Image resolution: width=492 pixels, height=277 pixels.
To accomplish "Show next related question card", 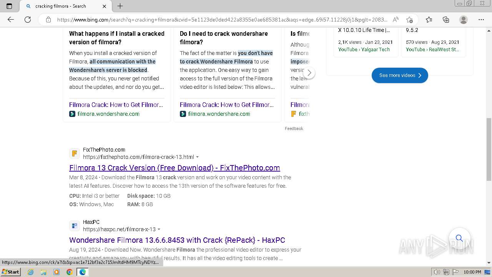I will (x=309, y=73).
